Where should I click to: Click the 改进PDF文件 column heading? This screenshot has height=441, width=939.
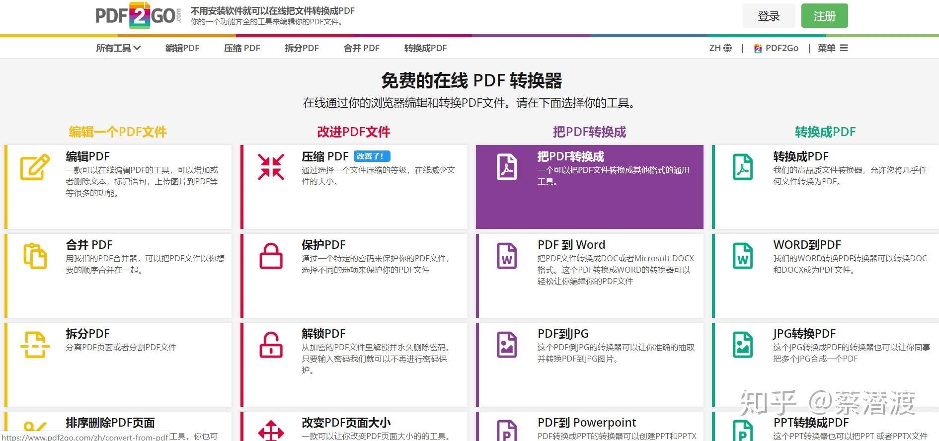(x=354, y=132)
